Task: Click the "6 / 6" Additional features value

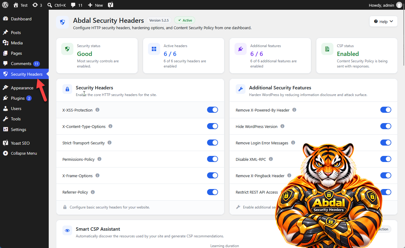Action: [256, 54]
